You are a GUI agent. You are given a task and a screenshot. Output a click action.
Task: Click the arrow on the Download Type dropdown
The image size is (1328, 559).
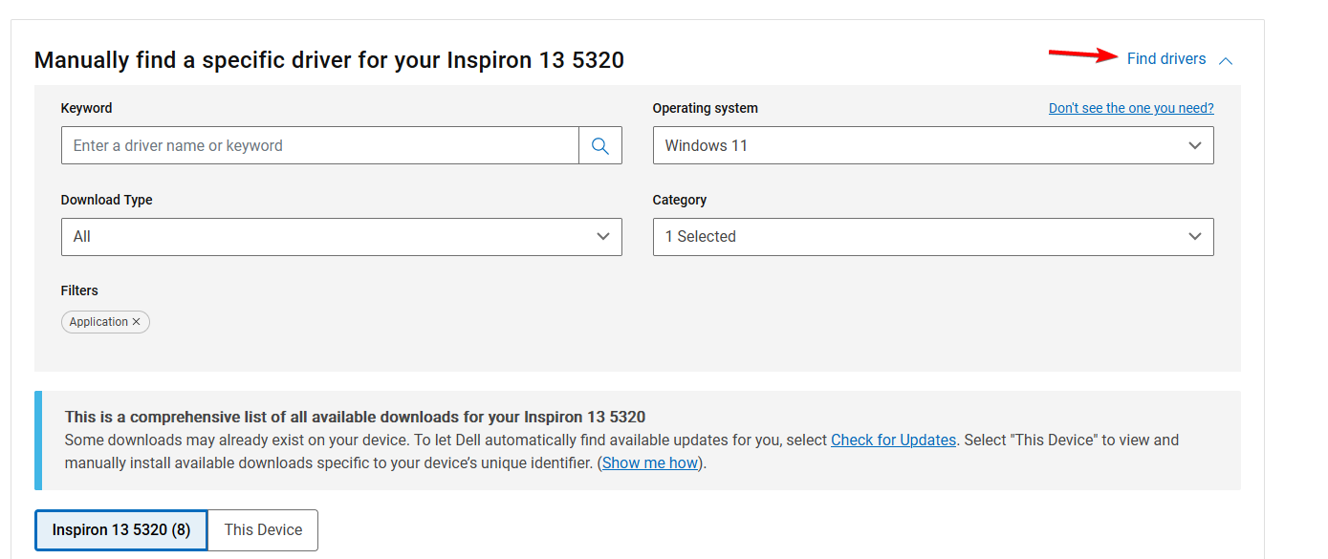tap(602, 236)
